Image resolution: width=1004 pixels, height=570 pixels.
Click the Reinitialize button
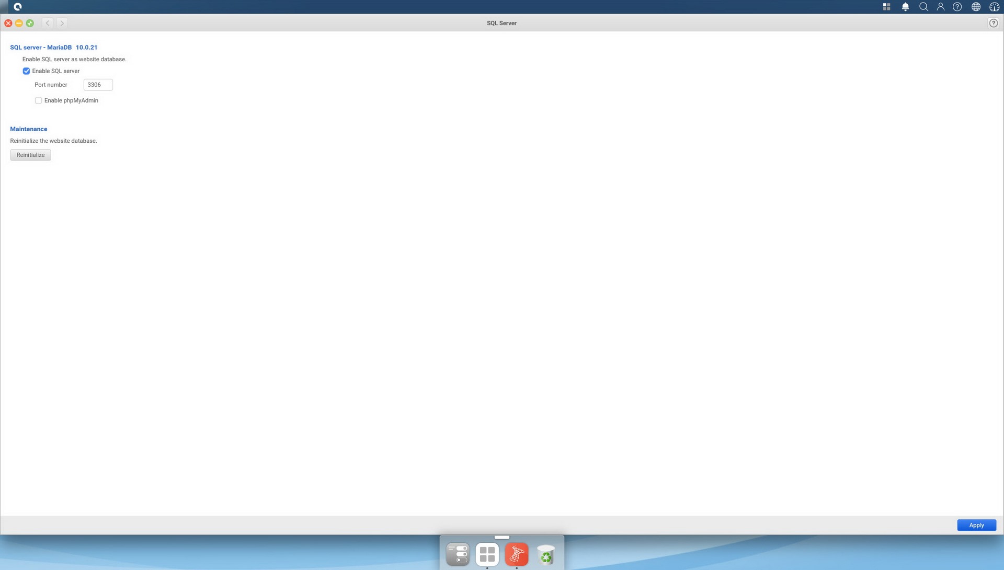(x=30, y=155)
